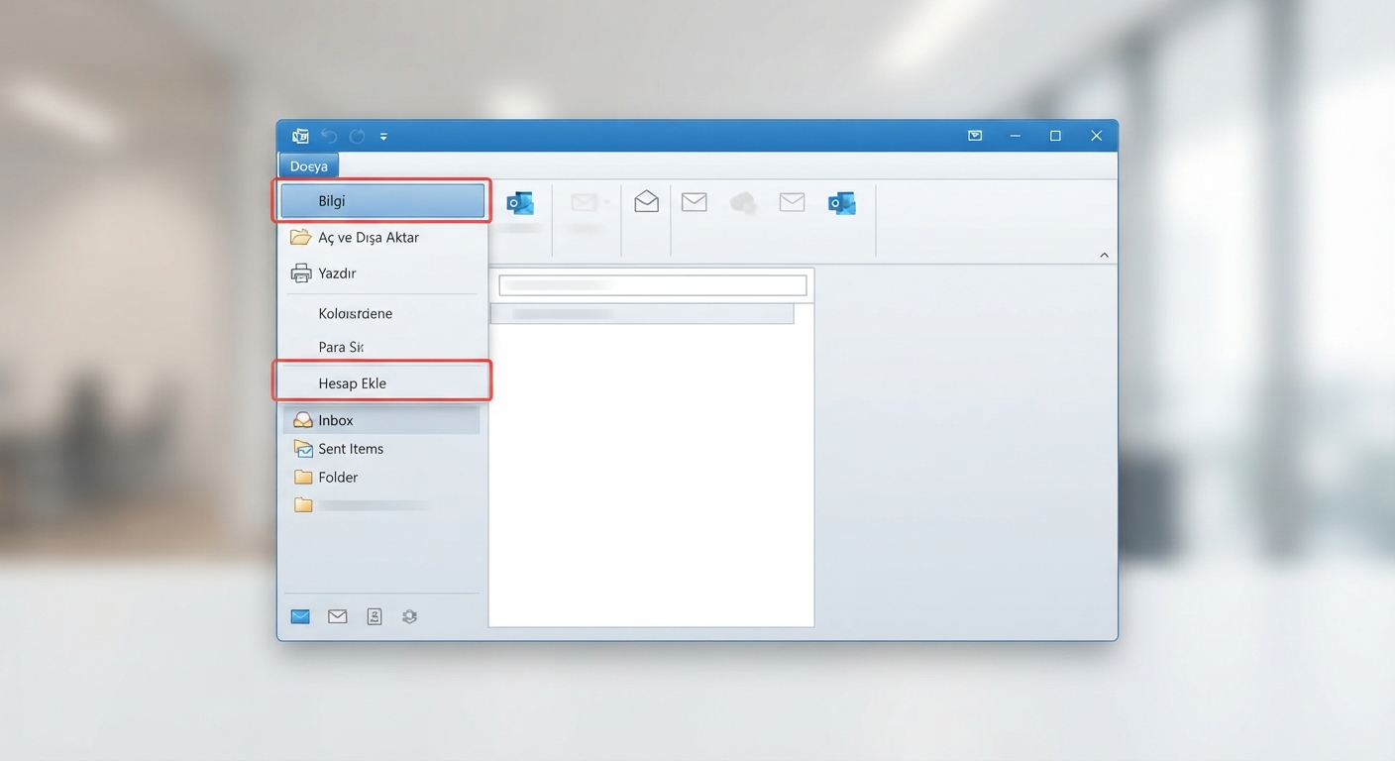Undo the last action

(329, 136)
